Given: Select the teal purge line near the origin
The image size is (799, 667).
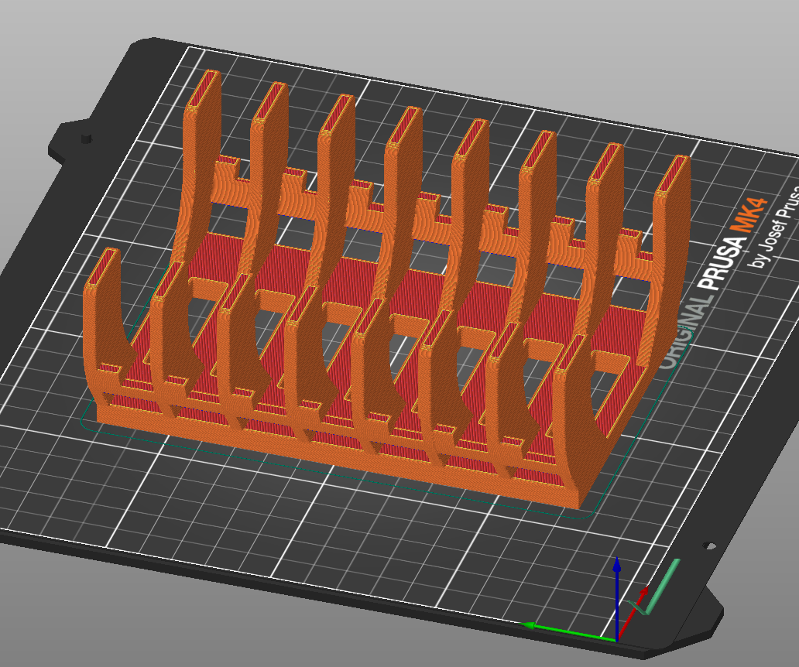Looking at the screenshot, I should pos(662,586).
